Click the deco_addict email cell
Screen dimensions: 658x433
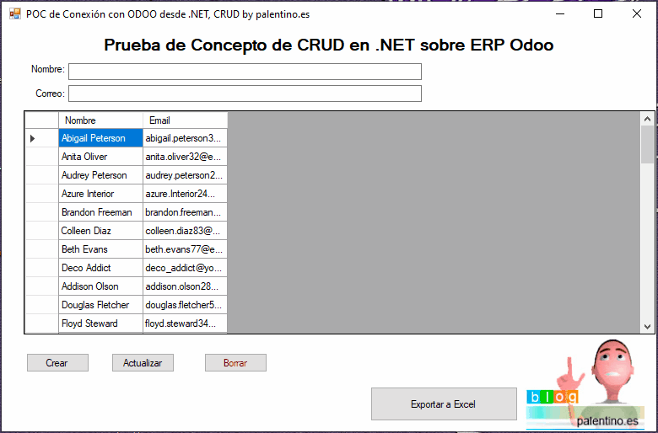(185, 268)
